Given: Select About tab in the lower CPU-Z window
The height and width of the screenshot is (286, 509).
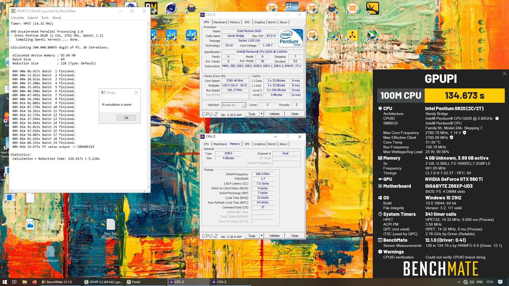Looking at the screenshot, I should tap(283, 144).
